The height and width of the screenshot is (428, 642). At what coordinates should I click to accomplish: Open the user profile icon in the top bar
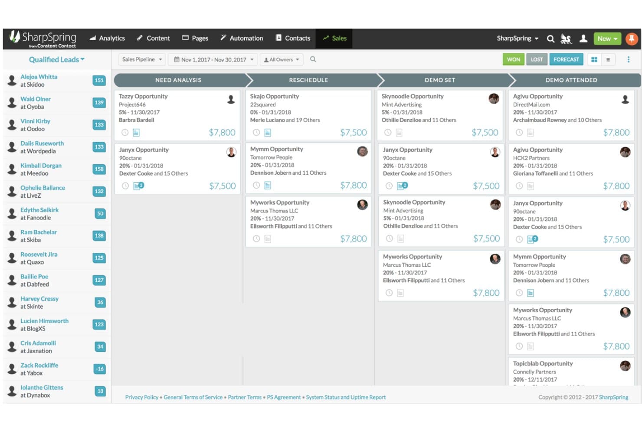coord(583,39)
